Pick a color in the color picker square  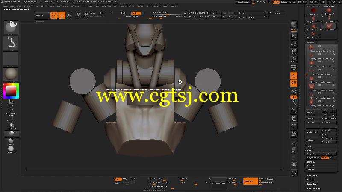(11, 91)
